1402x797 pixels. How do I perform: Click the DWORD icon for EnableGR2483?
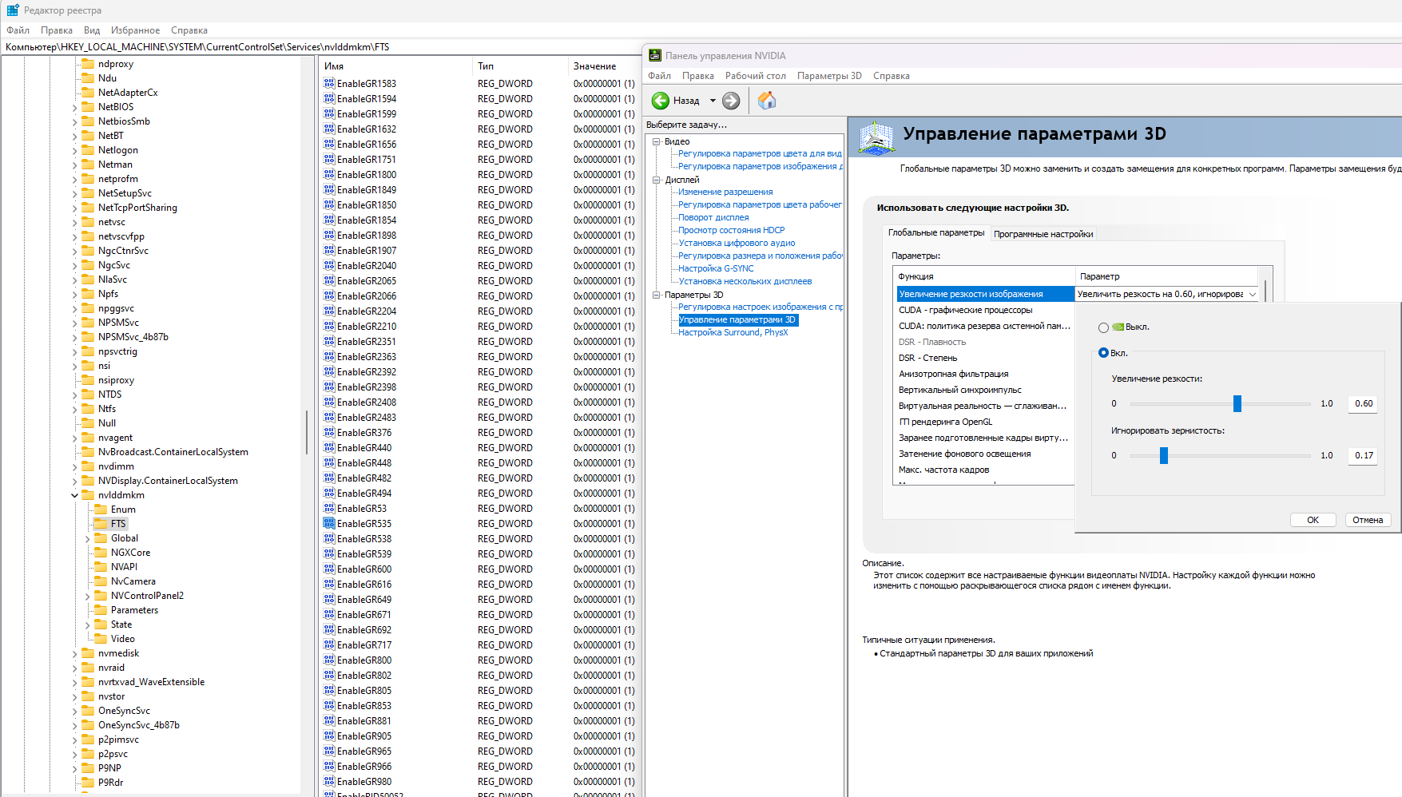[329, 417]
